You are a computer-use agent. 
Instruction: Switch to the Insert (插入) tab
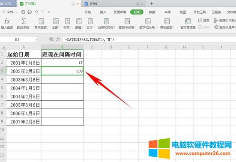(103, 12)
